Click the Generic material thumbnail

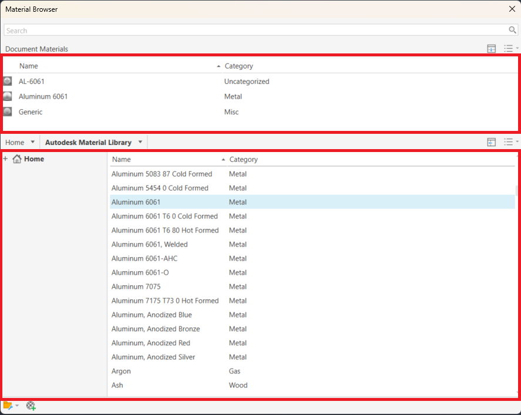7,112
